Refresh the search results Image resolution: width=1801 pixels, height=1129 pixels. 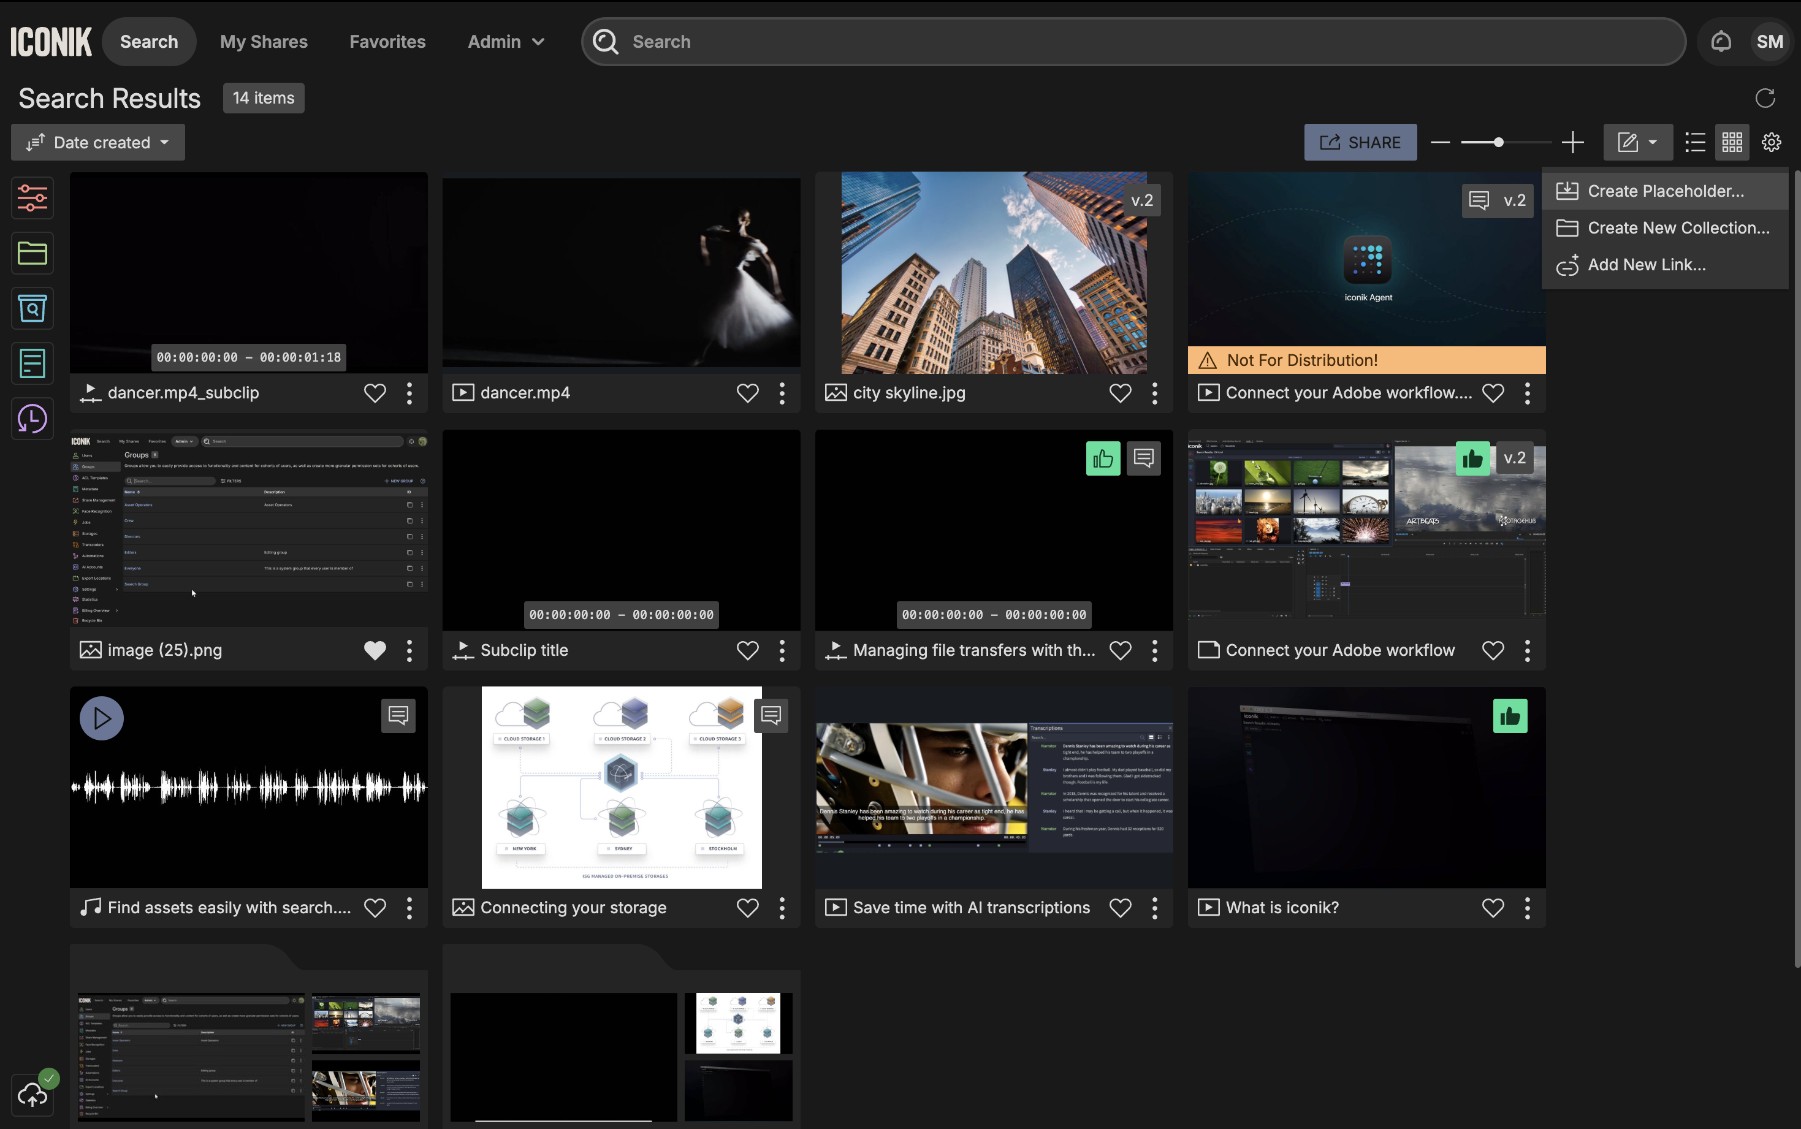point(1765,98)
